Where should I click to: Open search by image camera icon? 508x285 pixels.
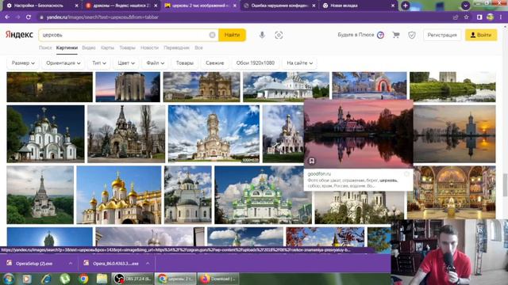pyautogui.click(x=279, y=35)
